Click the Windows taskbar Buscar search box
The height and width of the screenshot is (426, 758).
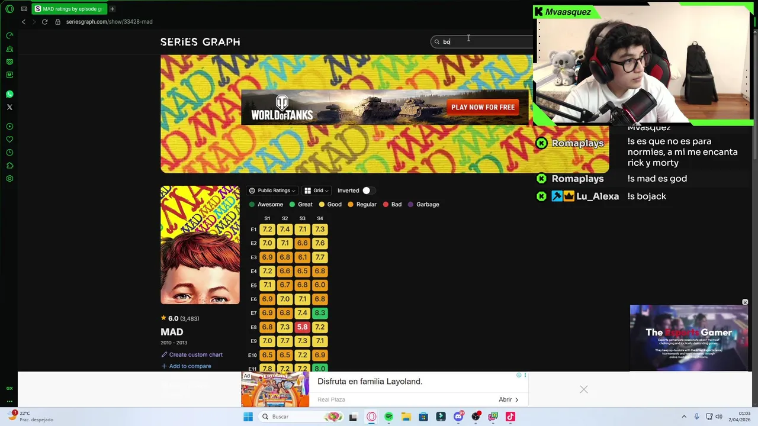(x=301, y=417)
